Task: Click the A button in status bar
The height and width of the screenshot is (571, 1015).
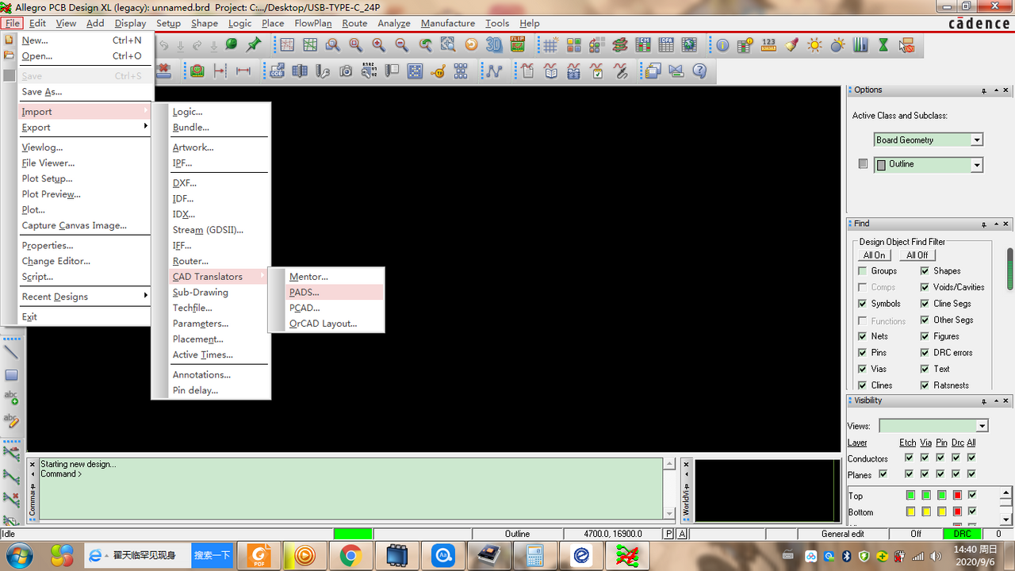Action: click(x=682, y=535)
